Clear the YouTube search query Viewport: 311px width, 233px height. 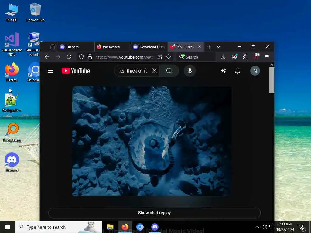point(155,71)
